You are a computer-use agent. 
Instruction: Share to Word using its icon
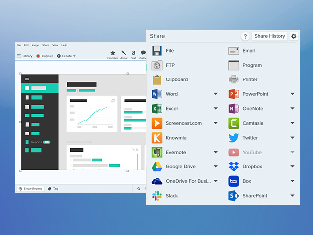pos(157,94)
